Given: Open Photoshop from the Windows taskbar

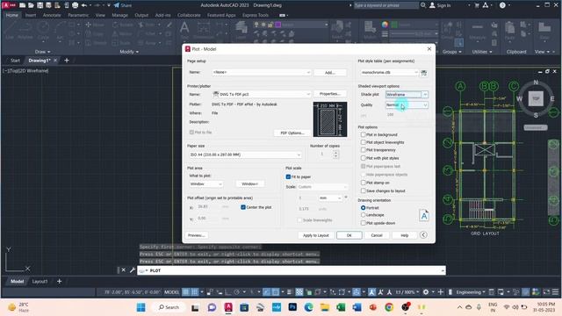Looking at the screenshot, I should pos(292,307).
